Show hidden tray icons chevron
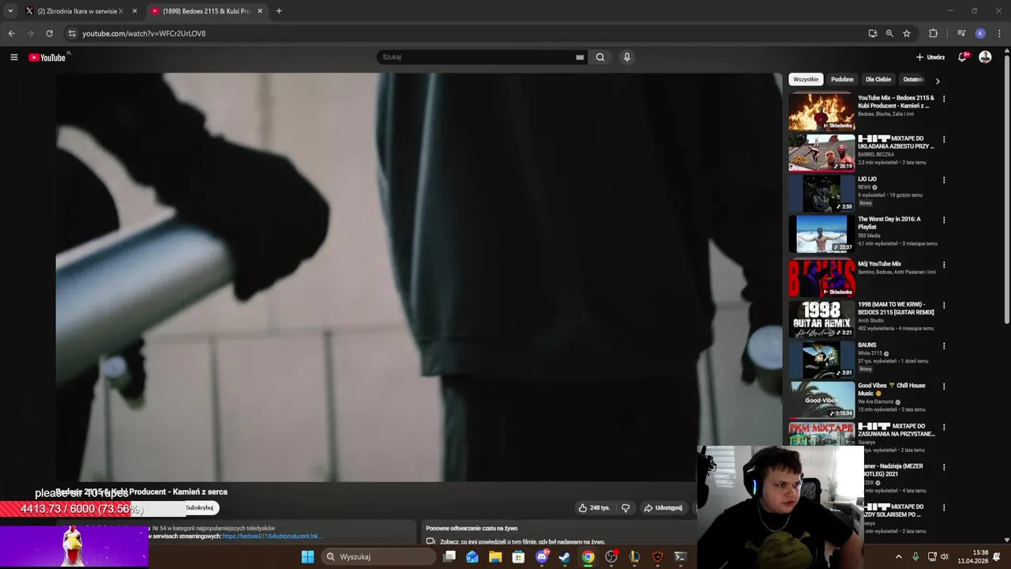 [x=898, y=556]
